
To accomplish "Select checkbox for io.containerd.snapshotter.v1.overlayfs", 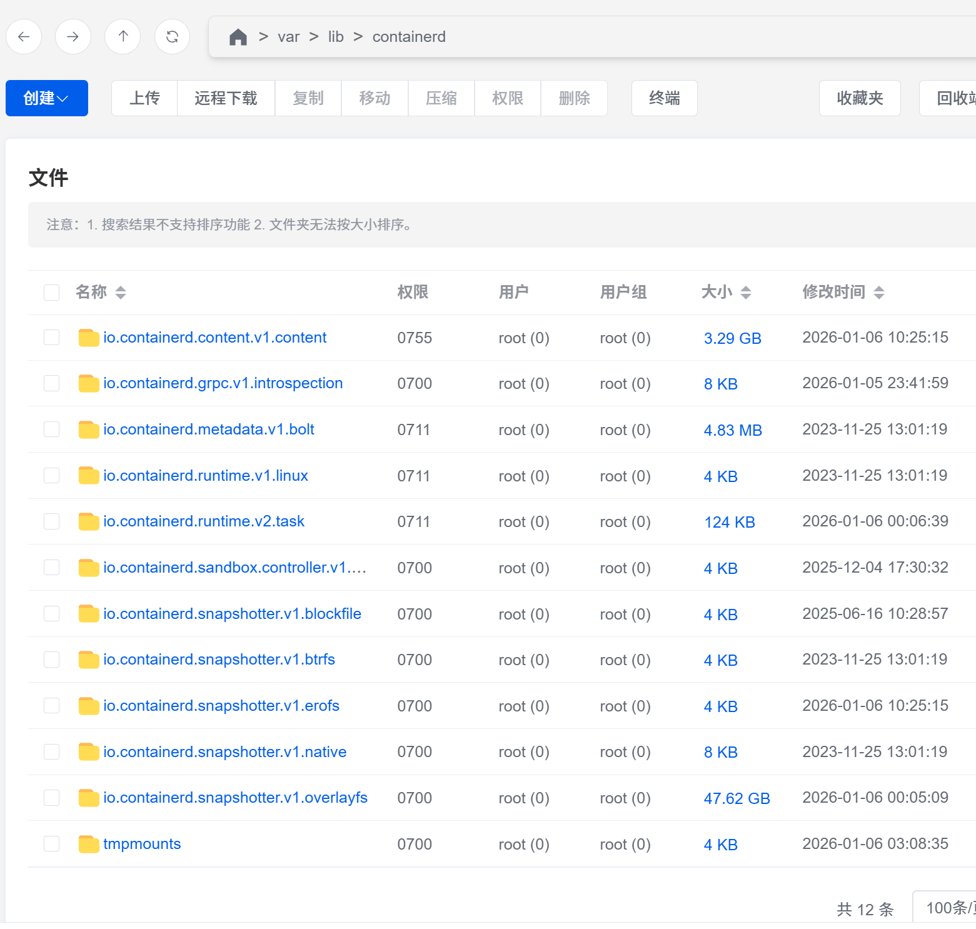I will (x=52, y=798).
